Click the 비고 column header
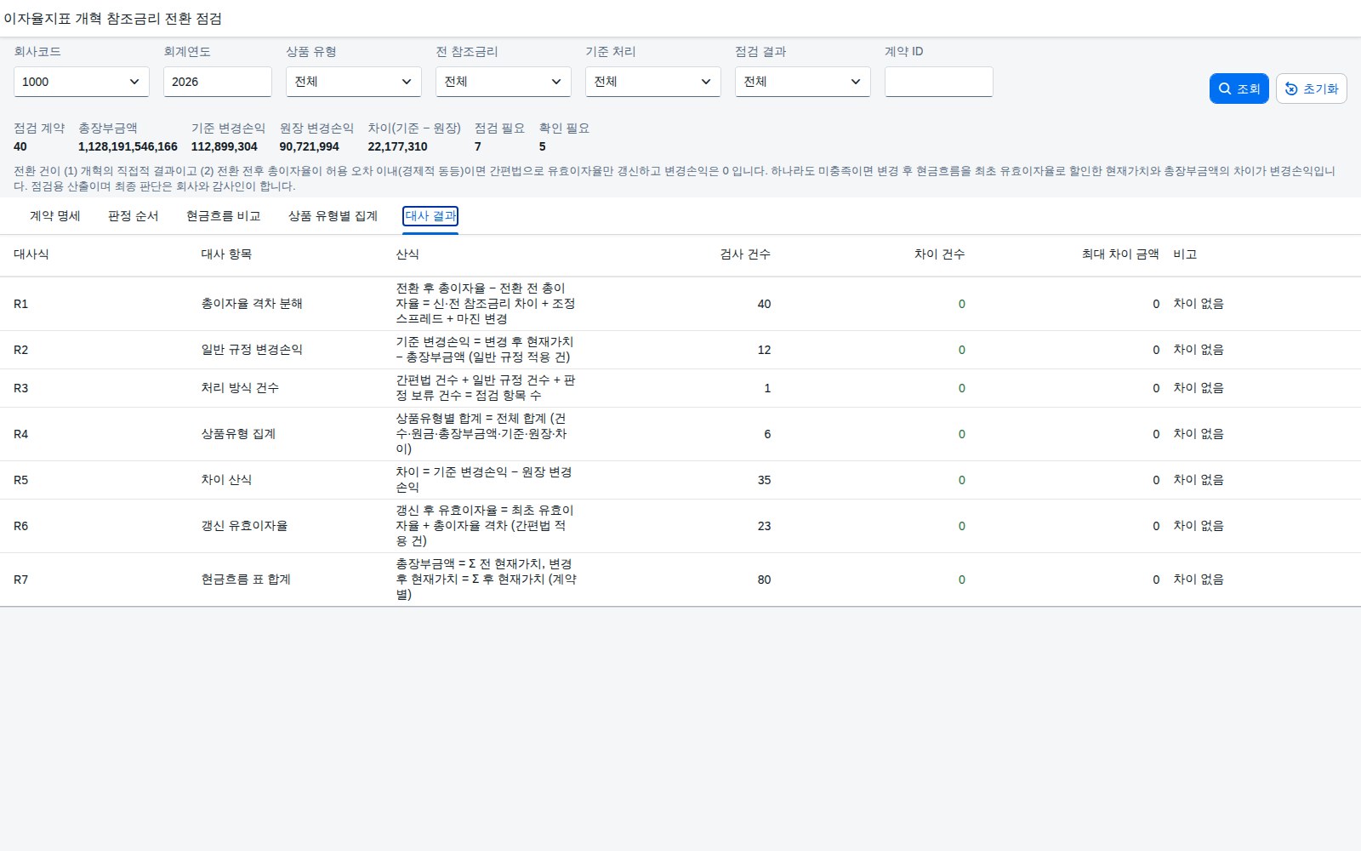 (1185, 254)
